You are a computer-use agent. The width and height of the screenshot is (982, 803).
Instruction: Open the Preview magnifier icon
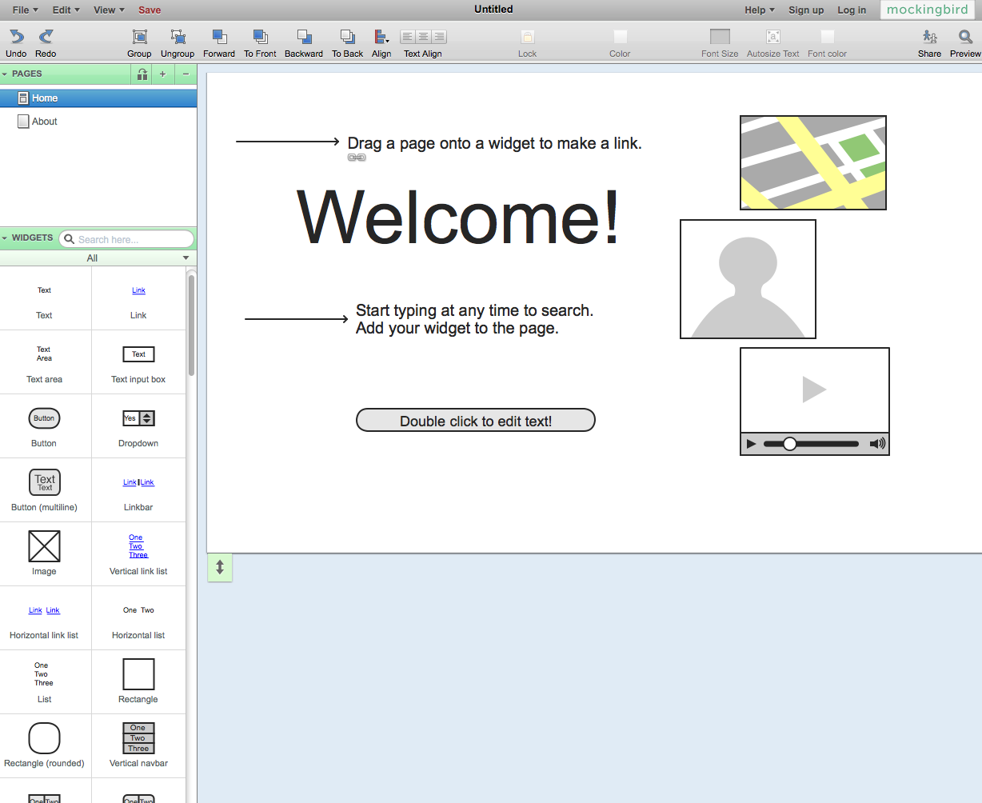click(965, 37)
